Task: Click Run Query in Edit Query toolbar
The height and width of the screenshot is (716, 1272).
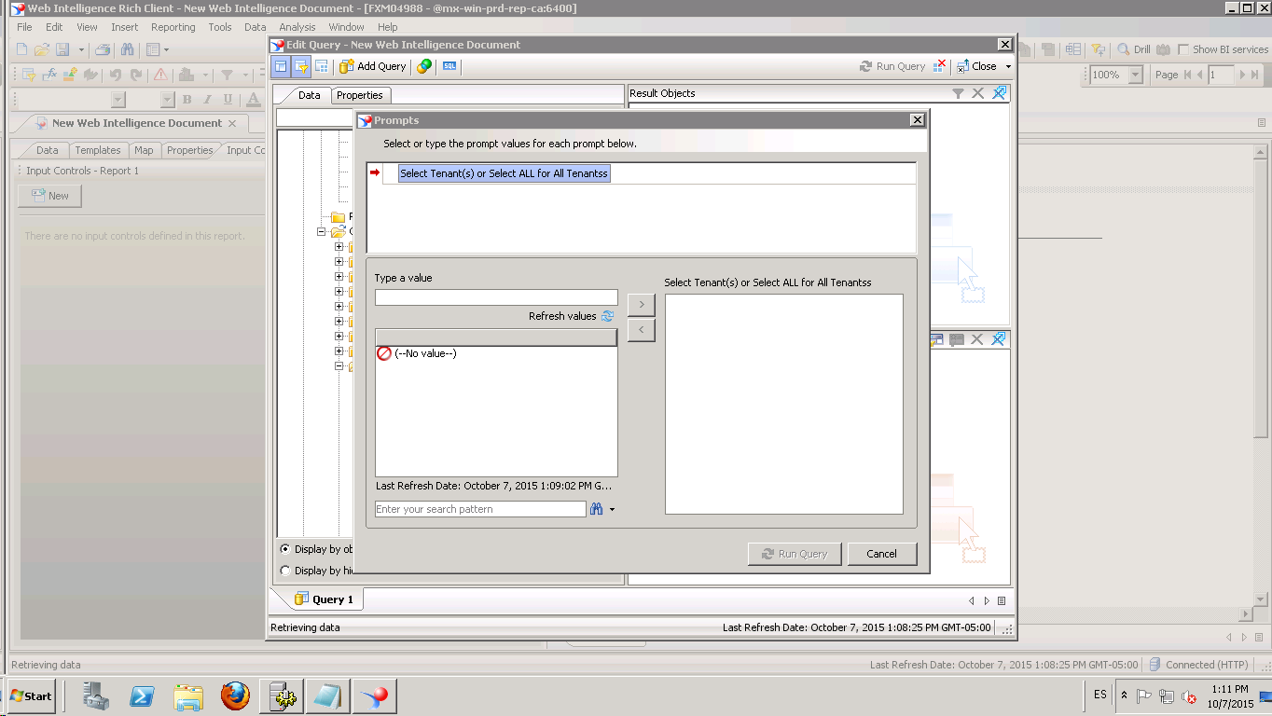Action: pos(892,66)
